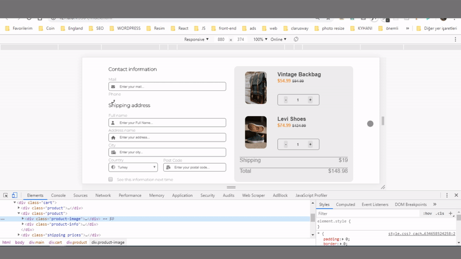Open the Online throttling dropdown
The image size is (461, 259).
pos(278,39)
